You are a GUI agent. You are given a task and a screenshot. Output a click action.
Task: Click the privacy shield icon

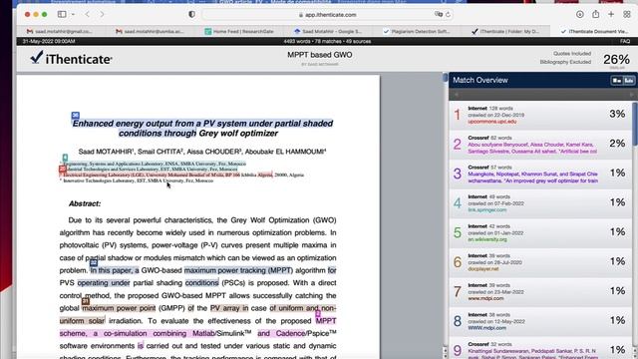[x=191, y=14]
